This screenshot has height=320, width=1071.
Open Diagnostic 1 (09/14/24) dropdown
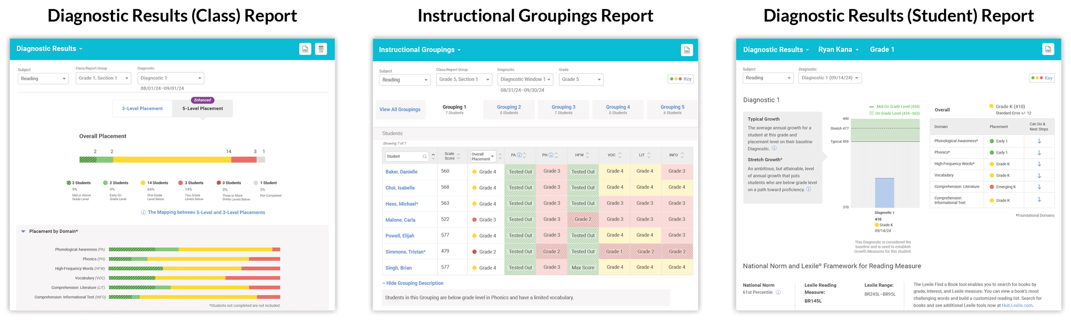(x=829, y=78)
